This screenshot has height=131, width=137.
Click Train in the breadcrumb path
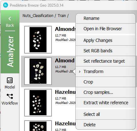point(62,16)
